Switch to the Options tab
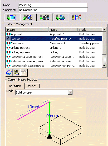Image resolution: width=108 pixels, height=146 pixels. [32, 86]
